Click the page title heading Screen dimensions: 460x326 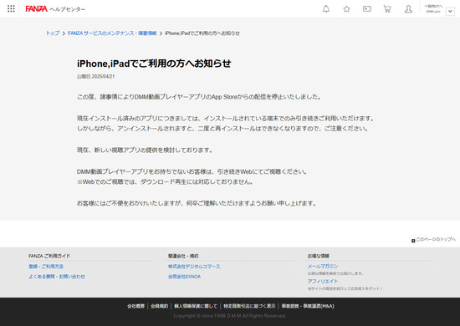tap(154, 64)
